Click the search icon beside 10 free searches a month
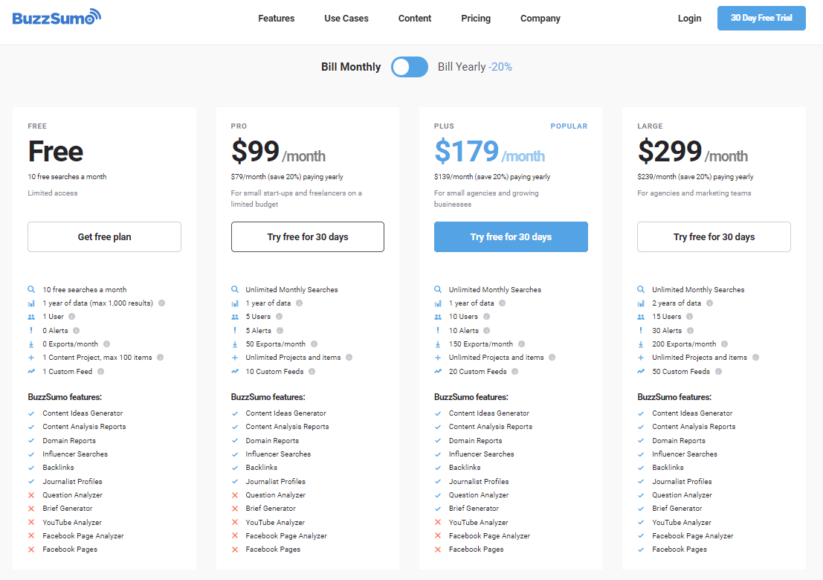This screenshot has width=823, height=580. [x=31, y=289]
